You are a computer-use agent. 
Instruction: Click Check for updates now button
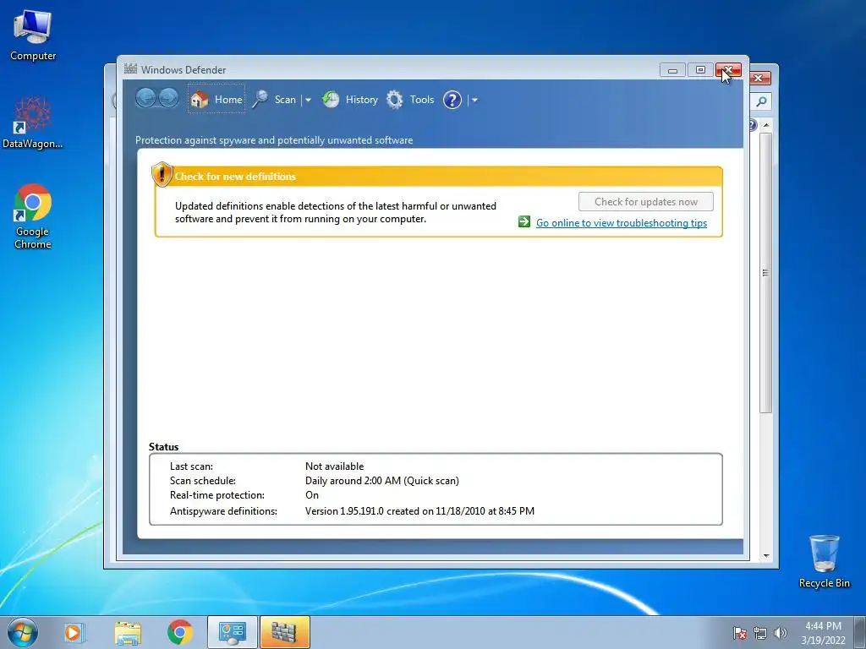click(645, 201)
